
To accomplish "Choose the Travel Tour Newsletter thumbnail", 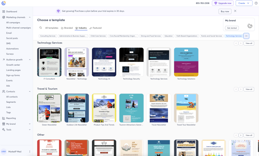I will [186, 108].
